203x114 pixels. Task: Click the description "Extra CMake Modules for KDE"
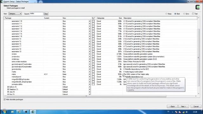(x=134, y=62)
